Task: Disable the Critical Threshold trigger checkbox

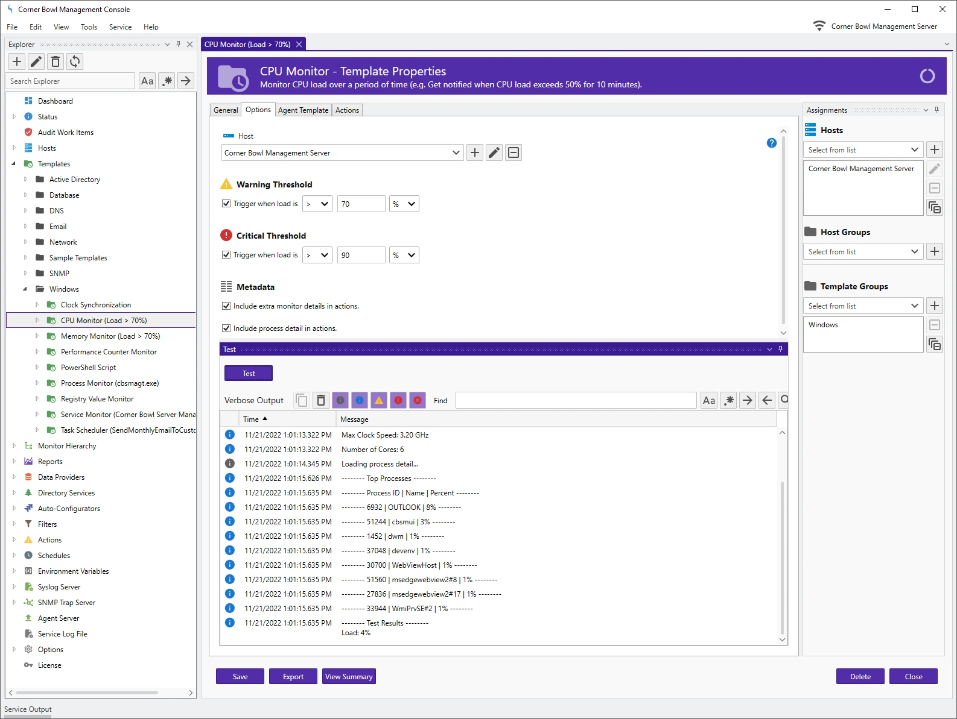Action: pos(226,255)
